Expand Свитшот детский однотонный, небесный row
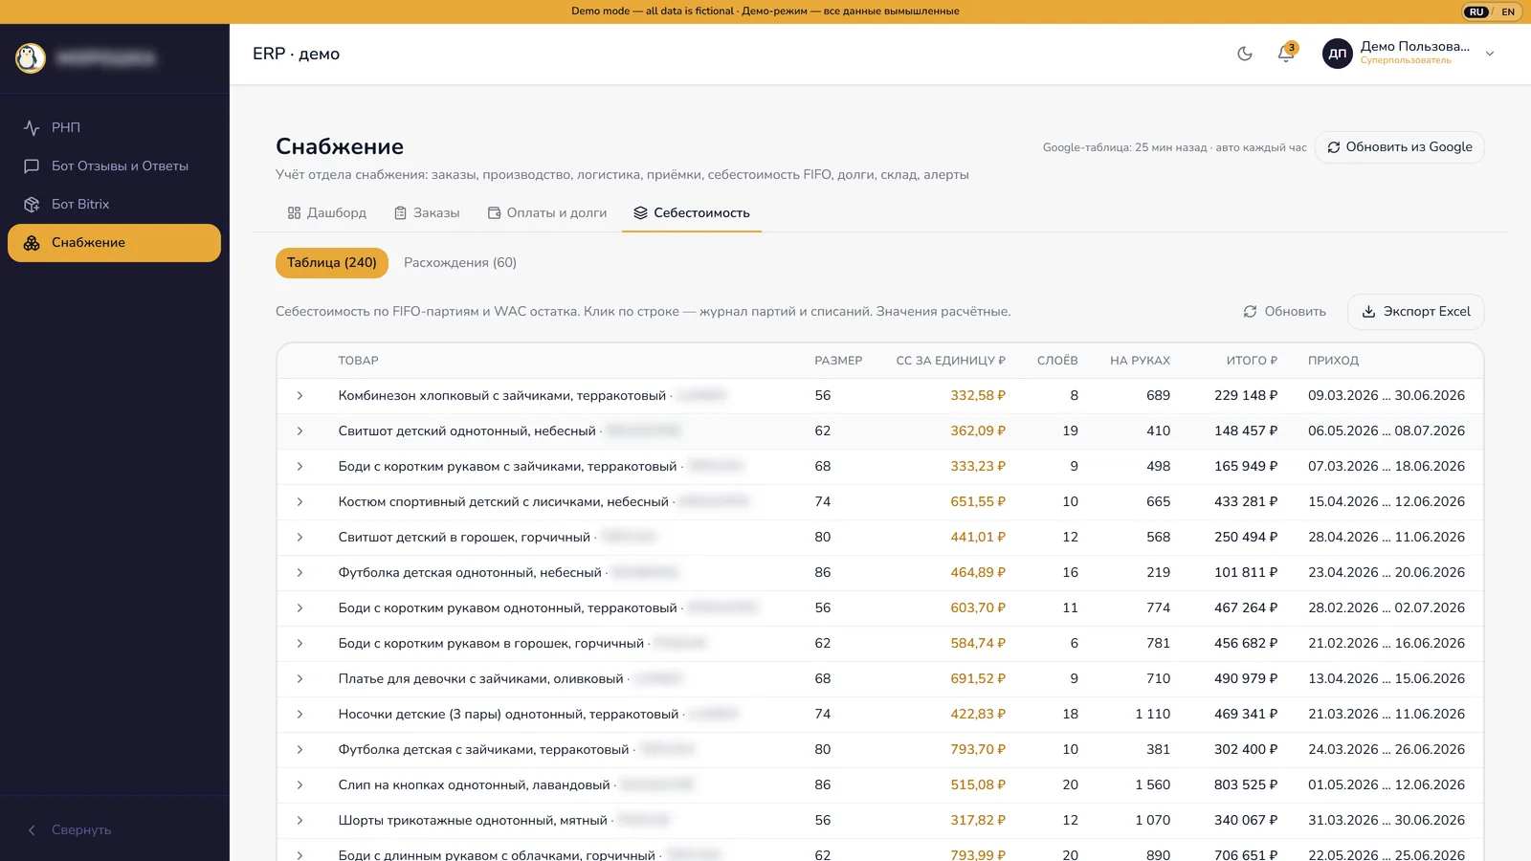 (x=300, y=430)
